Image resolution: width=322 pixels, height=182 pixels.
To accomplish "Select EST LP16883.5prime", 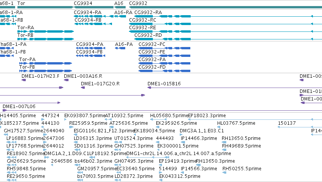I will coord(25,138).
